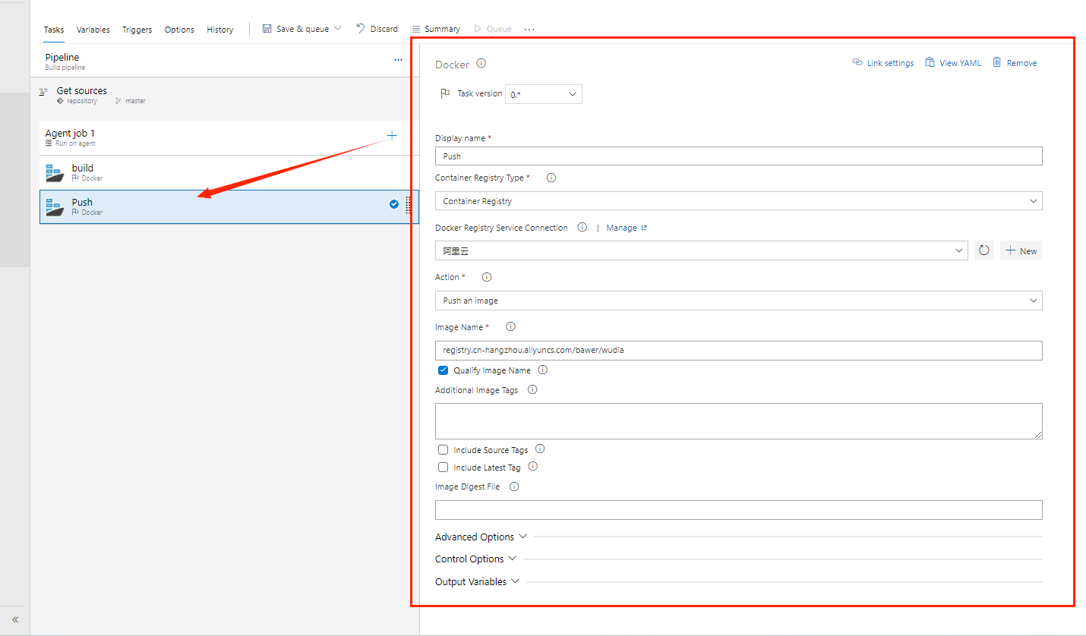Refresh the Docker Registry Service Connection list
Screen dimensions: 1086x636
tap(984, 250)
